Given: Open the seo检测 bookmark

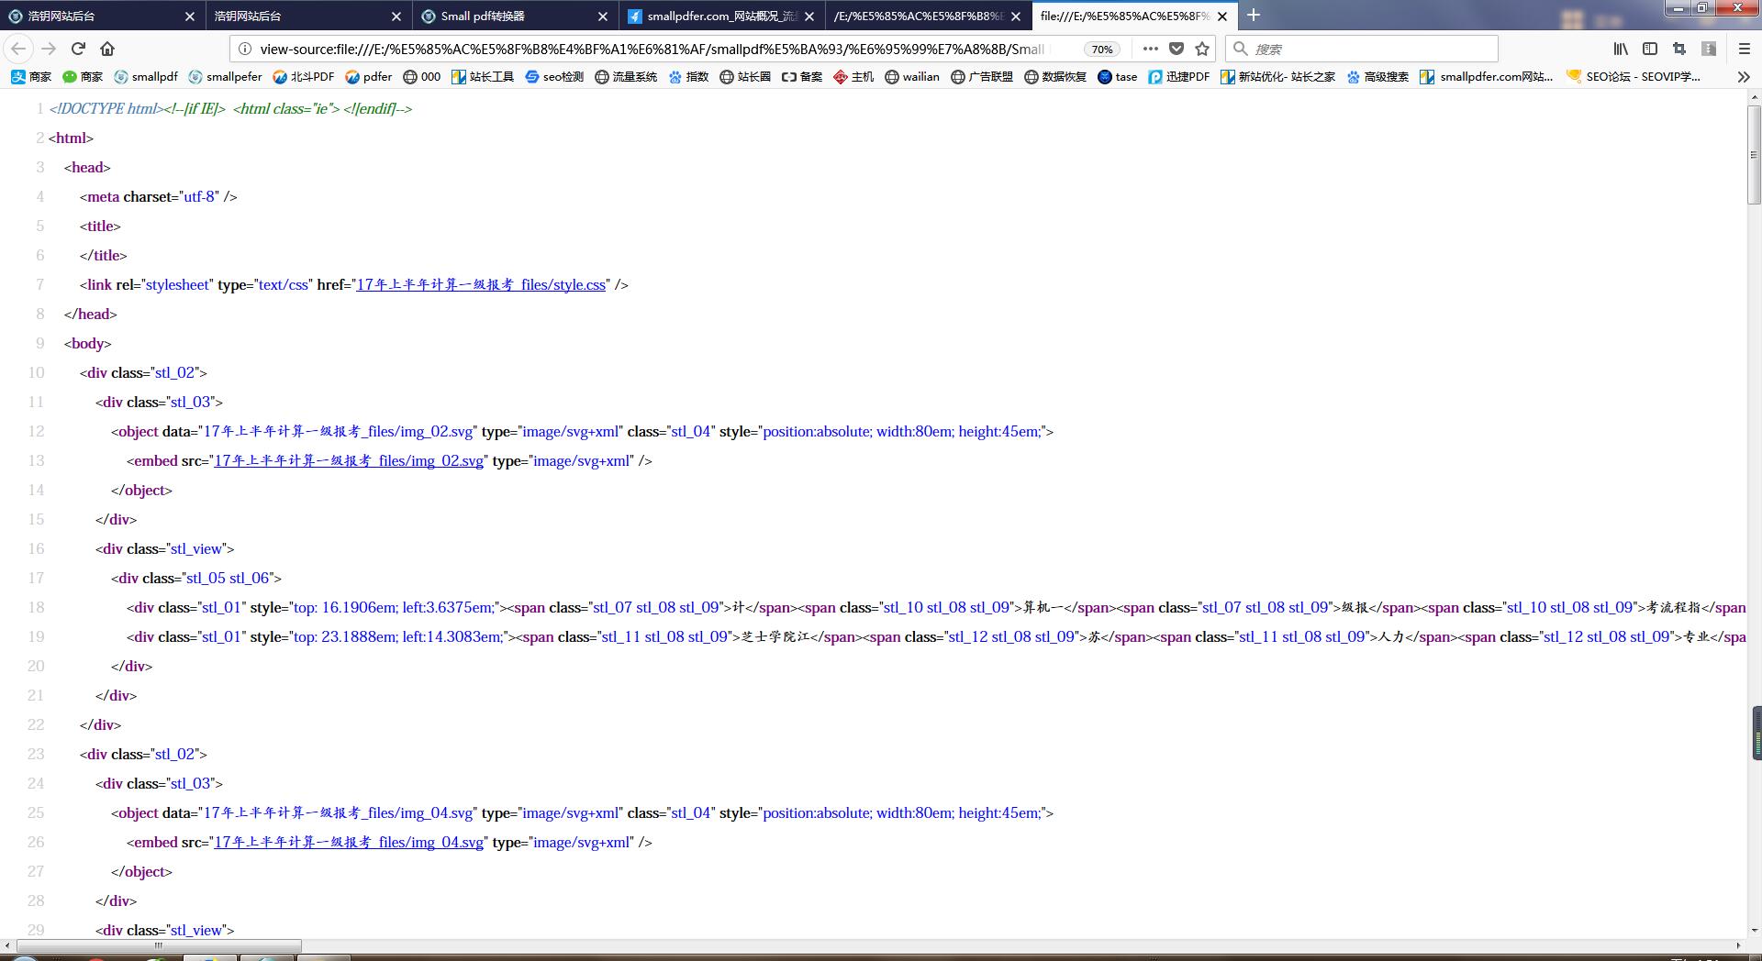Looking at the screenshot, I should 554,77.
